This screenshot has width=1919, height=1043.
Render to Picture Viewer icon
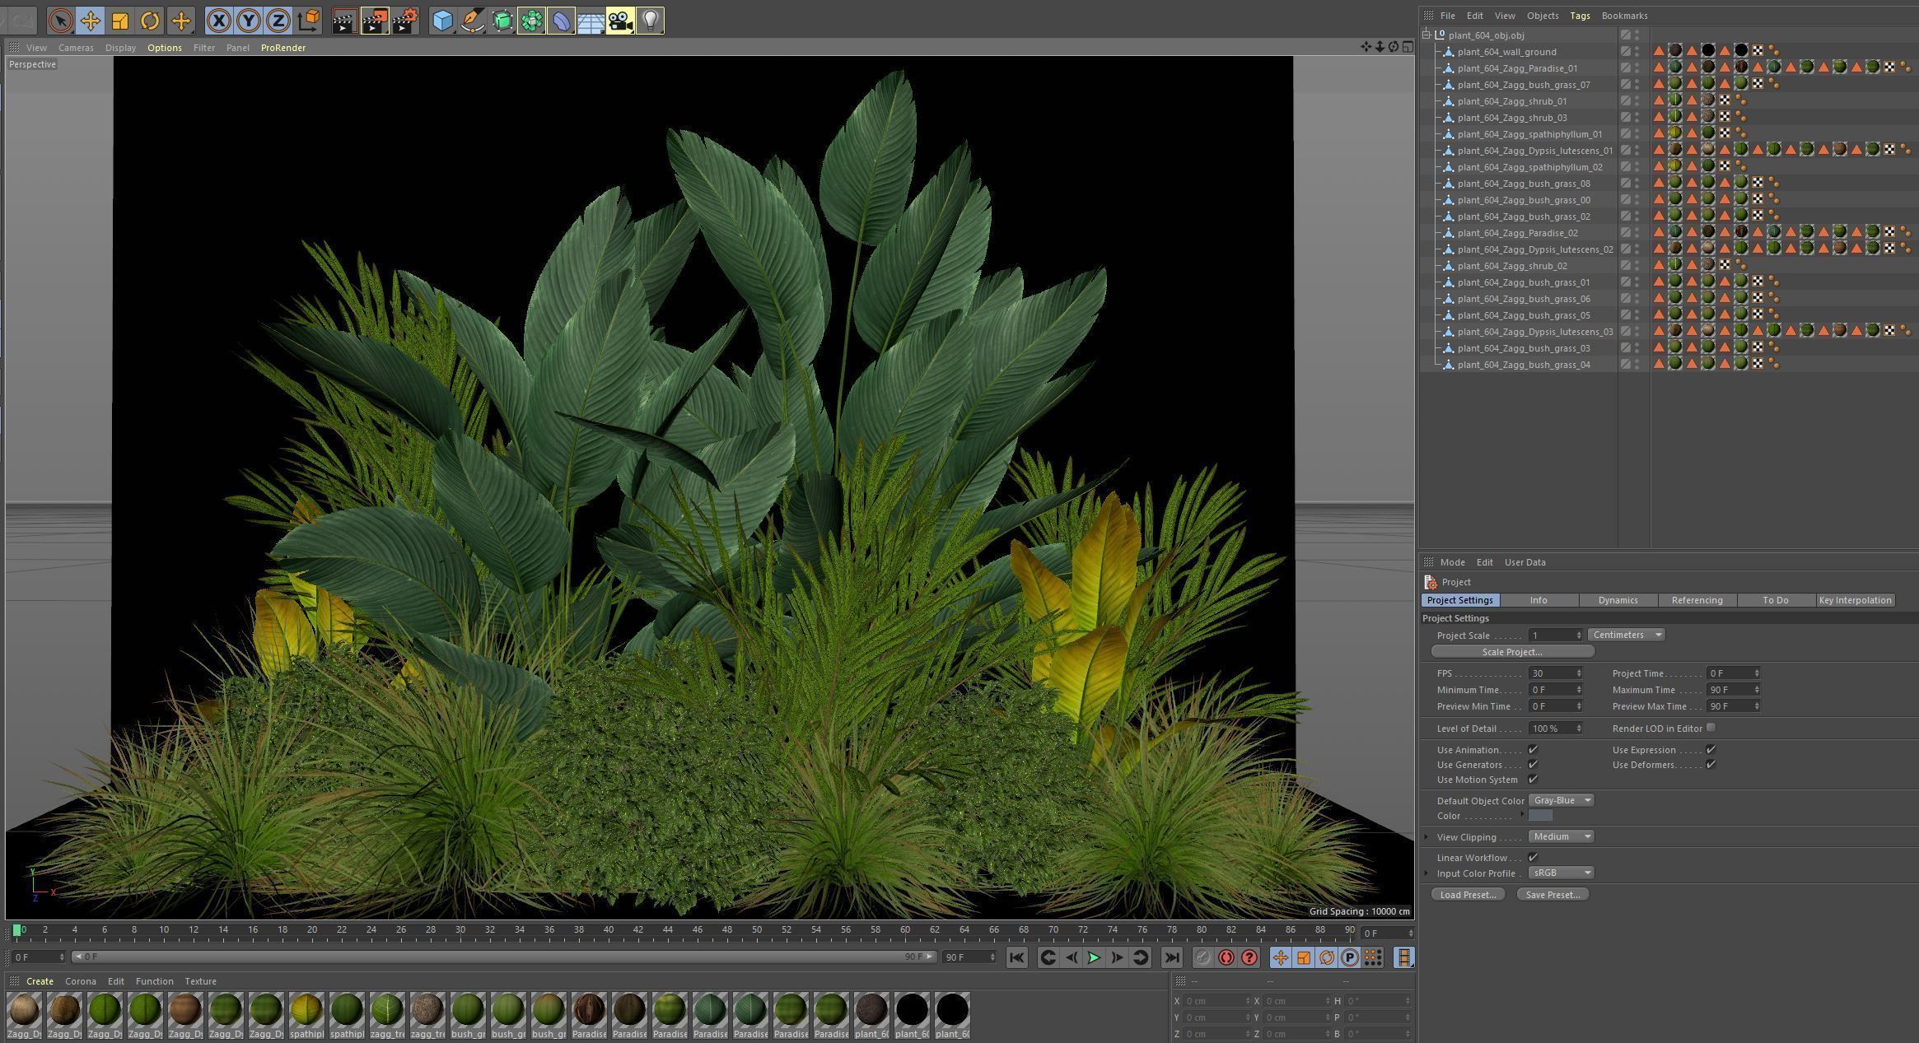click(375, 21)
